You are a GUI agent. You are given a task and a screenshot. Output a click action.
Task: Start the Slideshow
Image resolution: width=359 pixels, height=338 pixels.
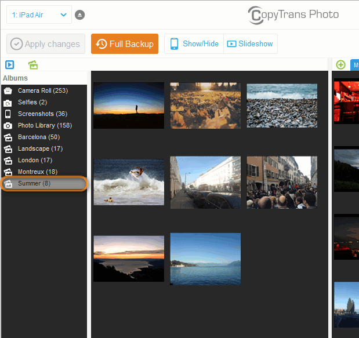[x=251, y=43]
